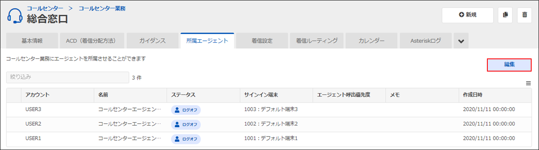Open the table column menu hamburger icon
This screenshot has height=150, width=539.
[x=528, y=83]
